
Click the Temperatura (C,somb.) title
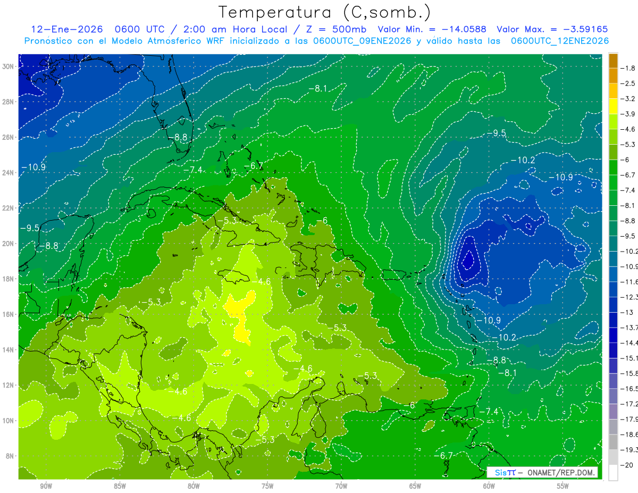point(324,12)
